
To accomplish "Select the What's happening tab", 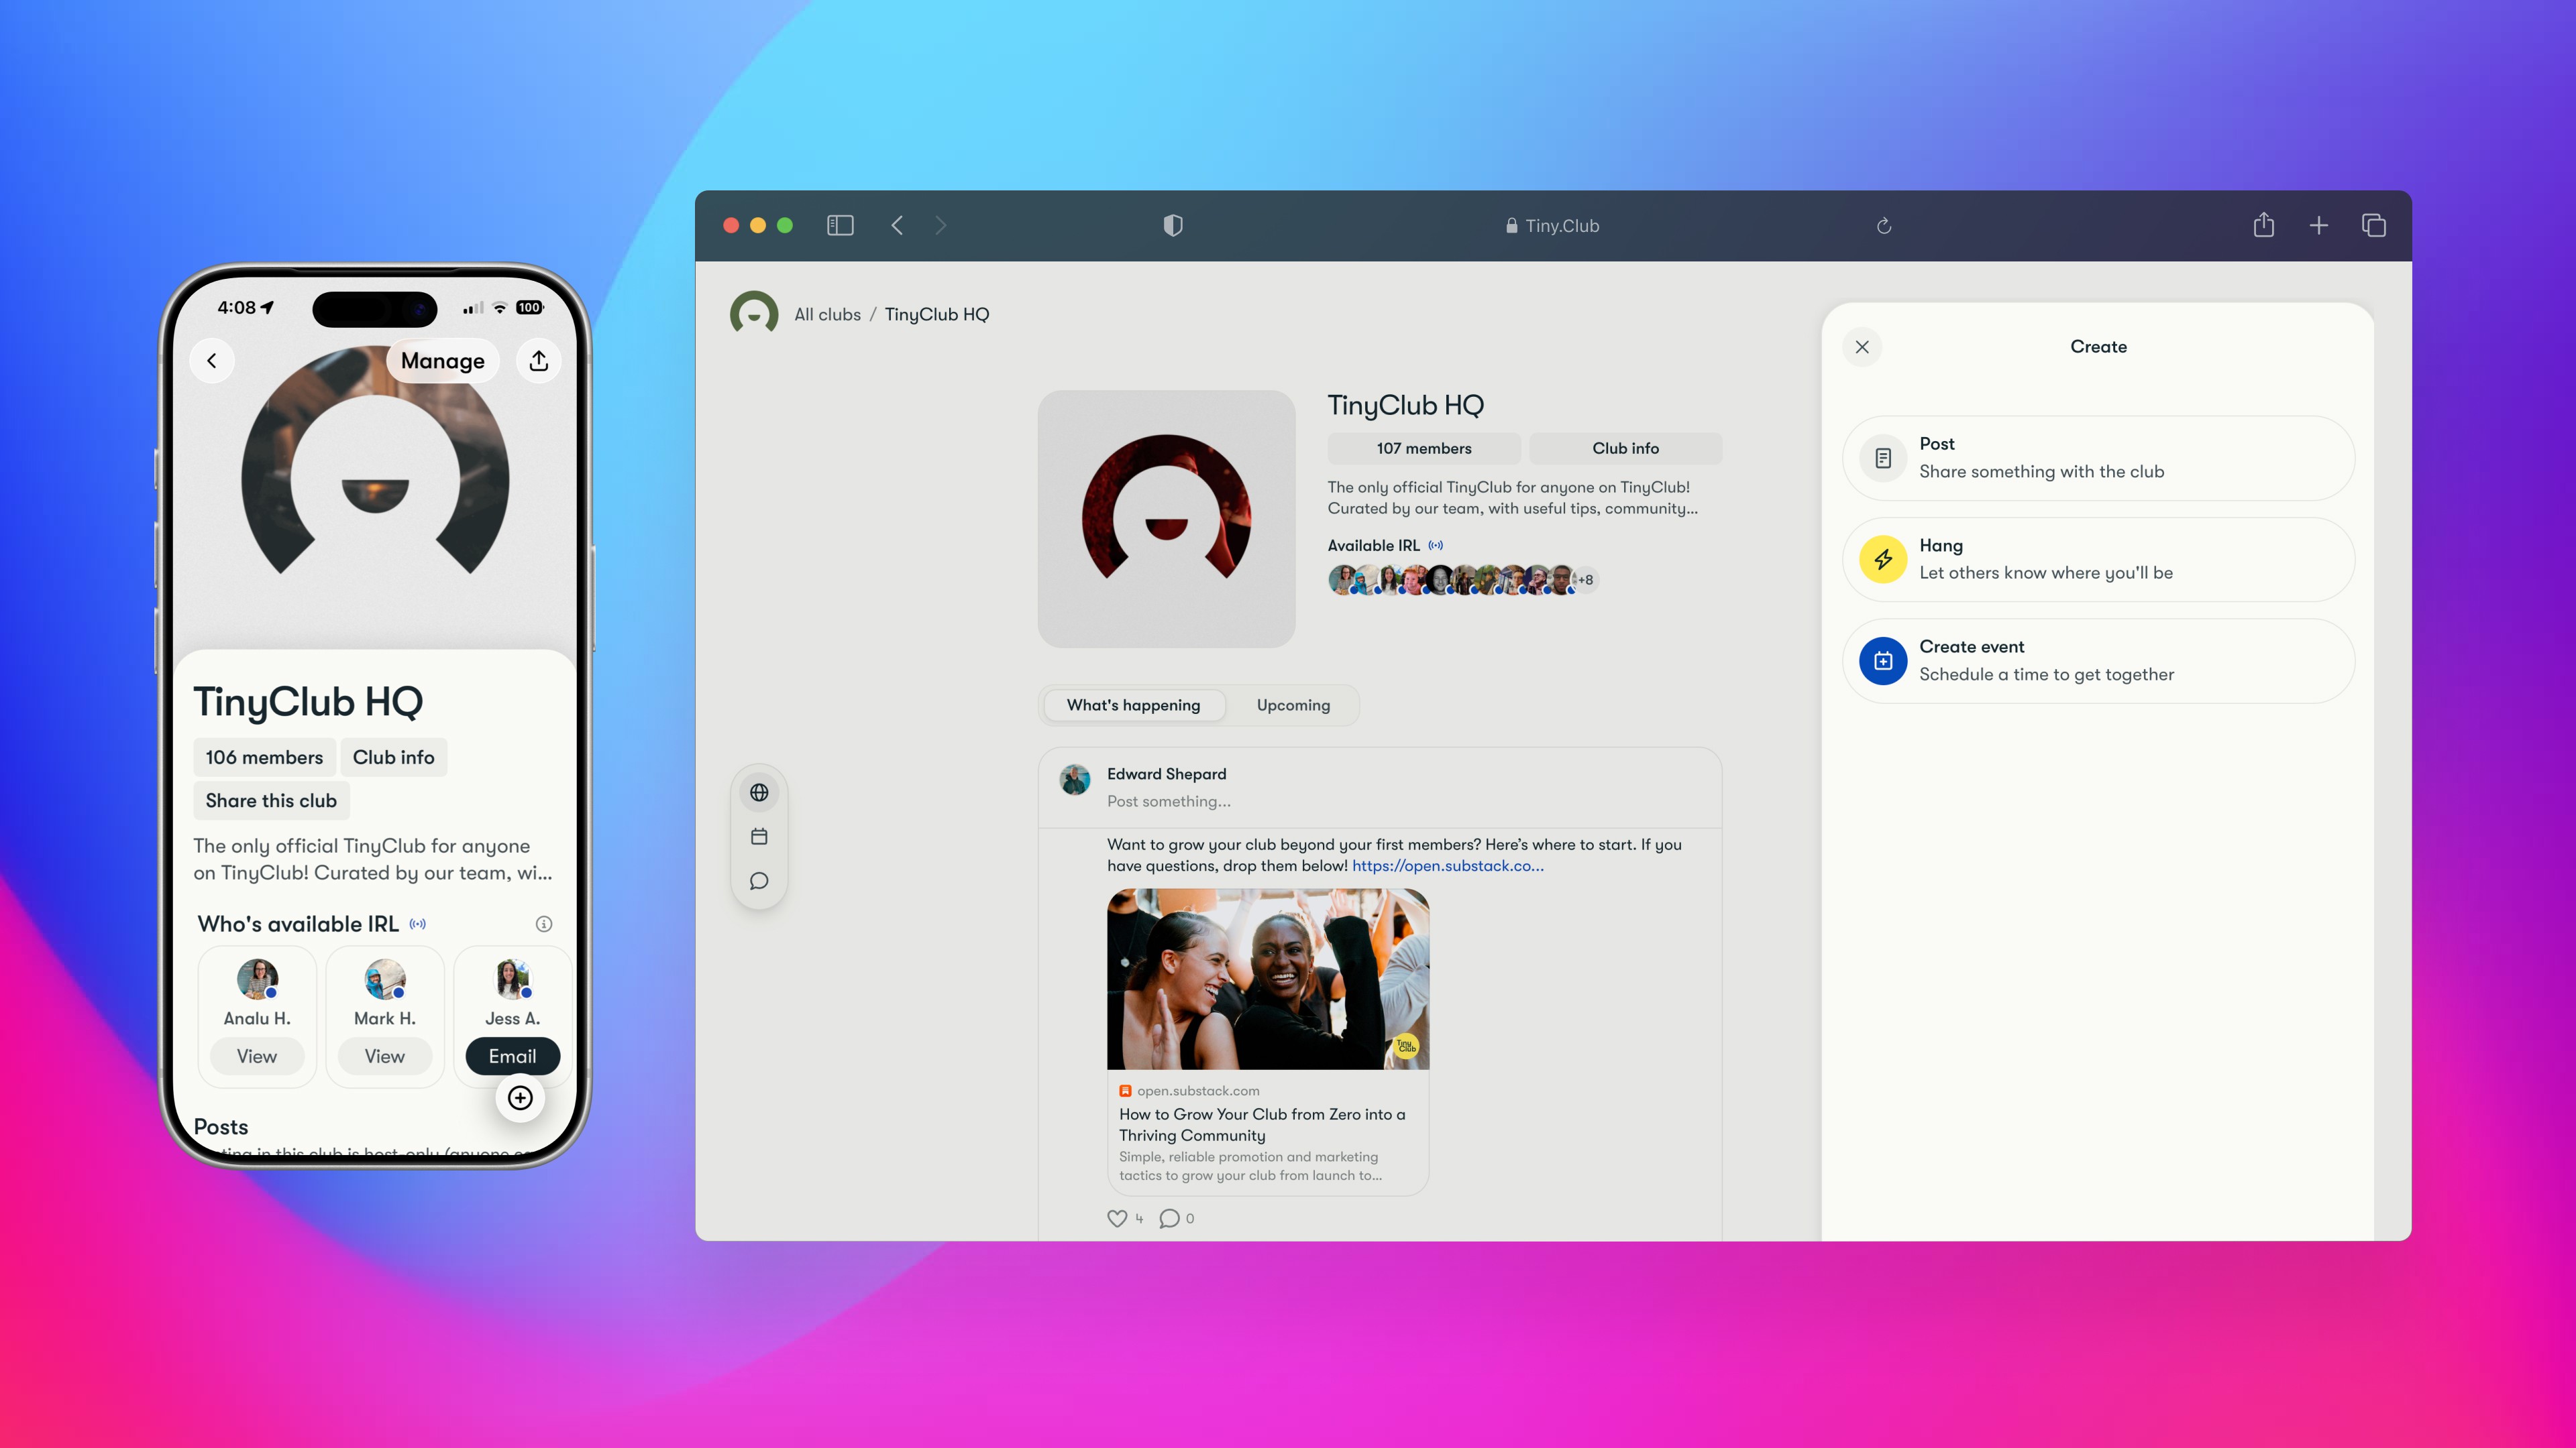I will 1133,705.
